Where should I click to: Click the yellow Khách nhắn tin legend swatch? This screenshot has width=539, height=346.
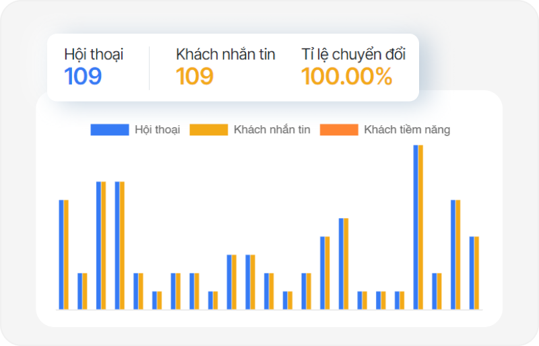(x=208, y=130)
